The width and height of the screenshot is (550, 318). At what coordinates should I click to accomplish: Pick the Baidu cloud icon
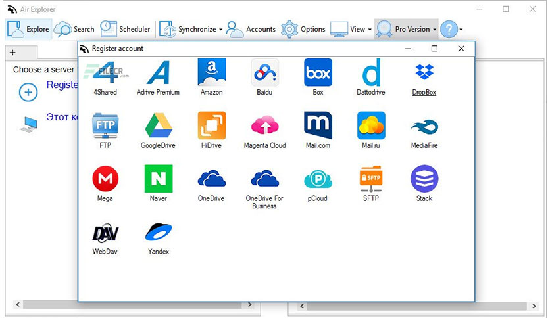pyautogui.click(x=265, y=72)
